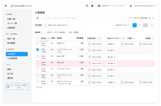Open 入出庫管理 in the sidebar
The height and width of the screenshot is (106, 161).
12,58
